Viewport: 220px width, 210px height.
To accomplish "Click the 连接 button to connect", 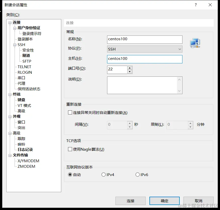I will 130,201.
